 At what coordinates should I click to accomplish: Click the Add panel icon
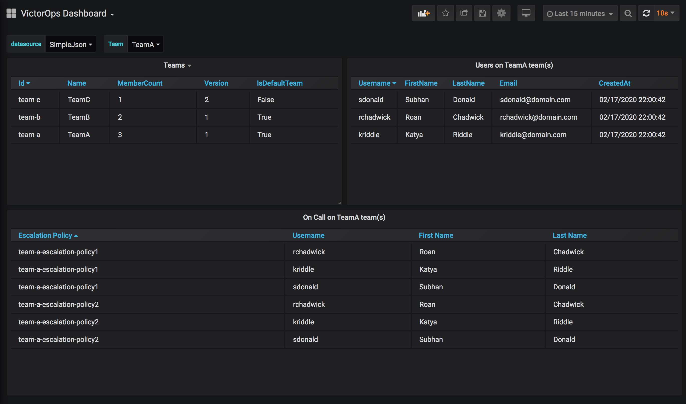click(423, 13)
